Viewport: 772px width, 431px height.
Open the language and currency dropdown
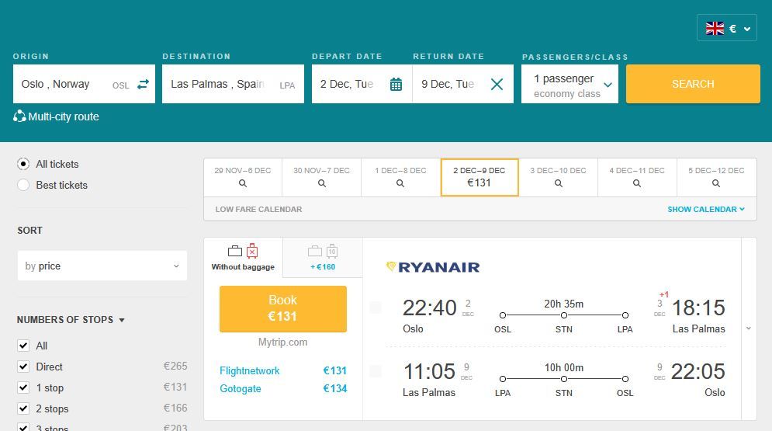(x=727, y=29)
